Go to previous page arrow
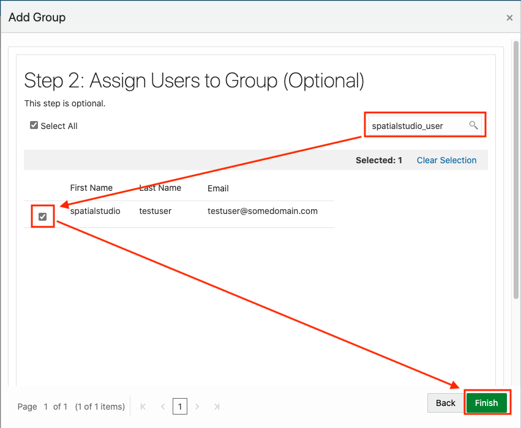Image resolution: width=521 pixels, height=428 pixels. pos(163,407)
